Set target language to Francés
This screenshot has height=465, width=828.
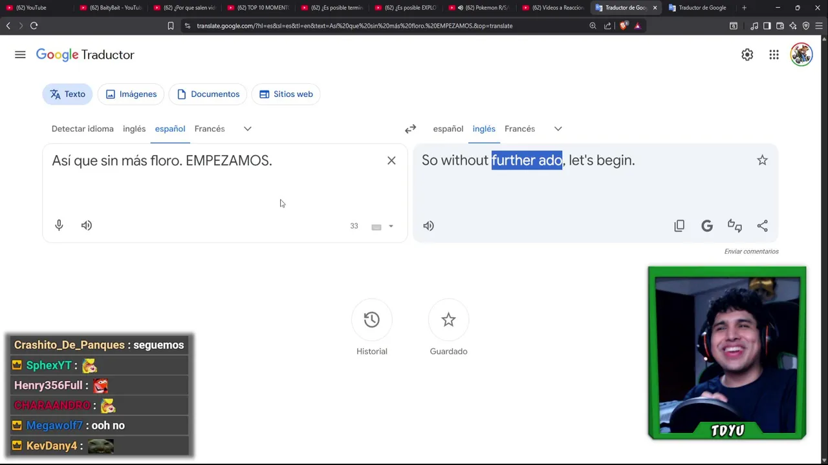point(519,129)
